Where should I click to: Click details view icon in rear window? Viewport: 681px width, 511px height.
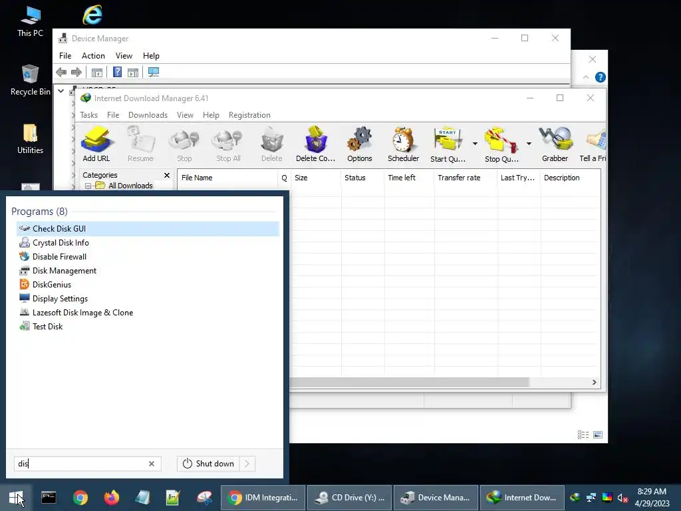583,434
